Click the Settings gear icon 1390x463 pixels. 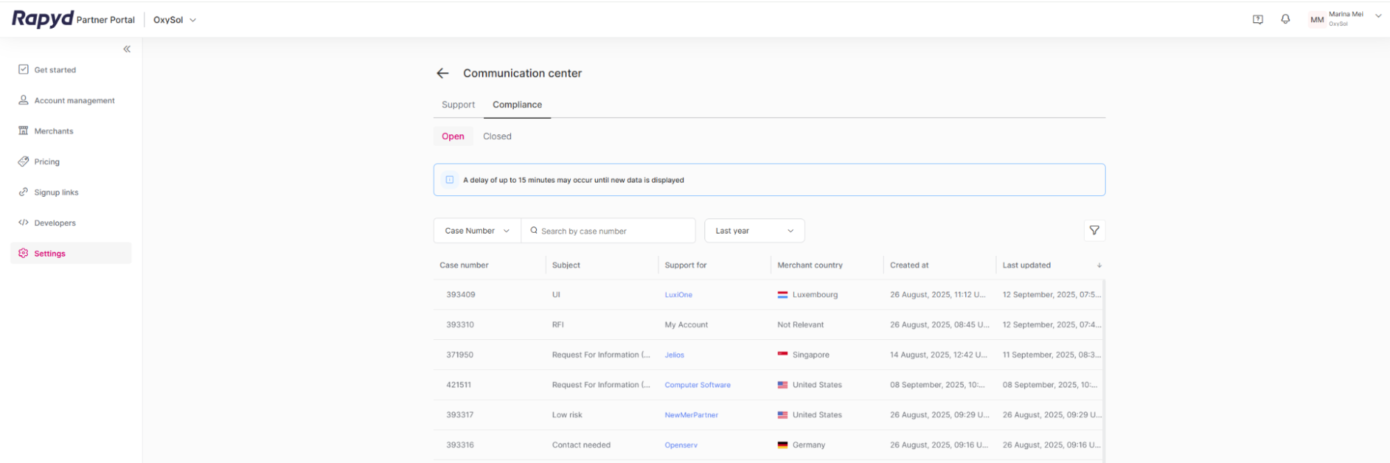click(24, 253)
